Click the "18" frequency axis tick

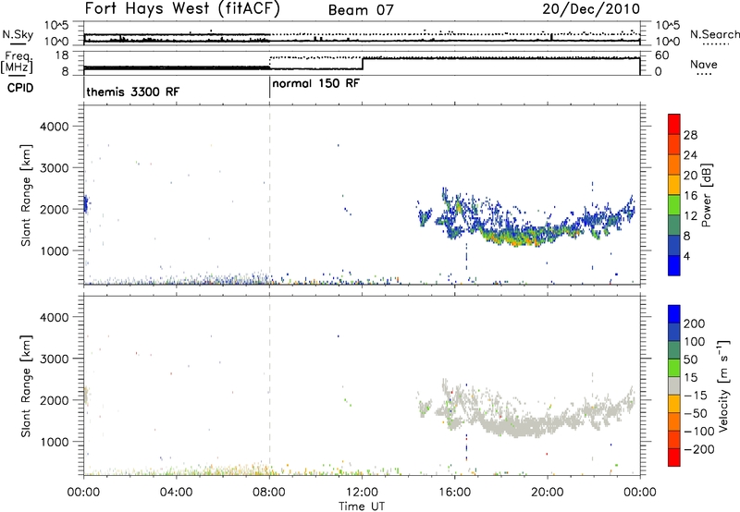62,55
